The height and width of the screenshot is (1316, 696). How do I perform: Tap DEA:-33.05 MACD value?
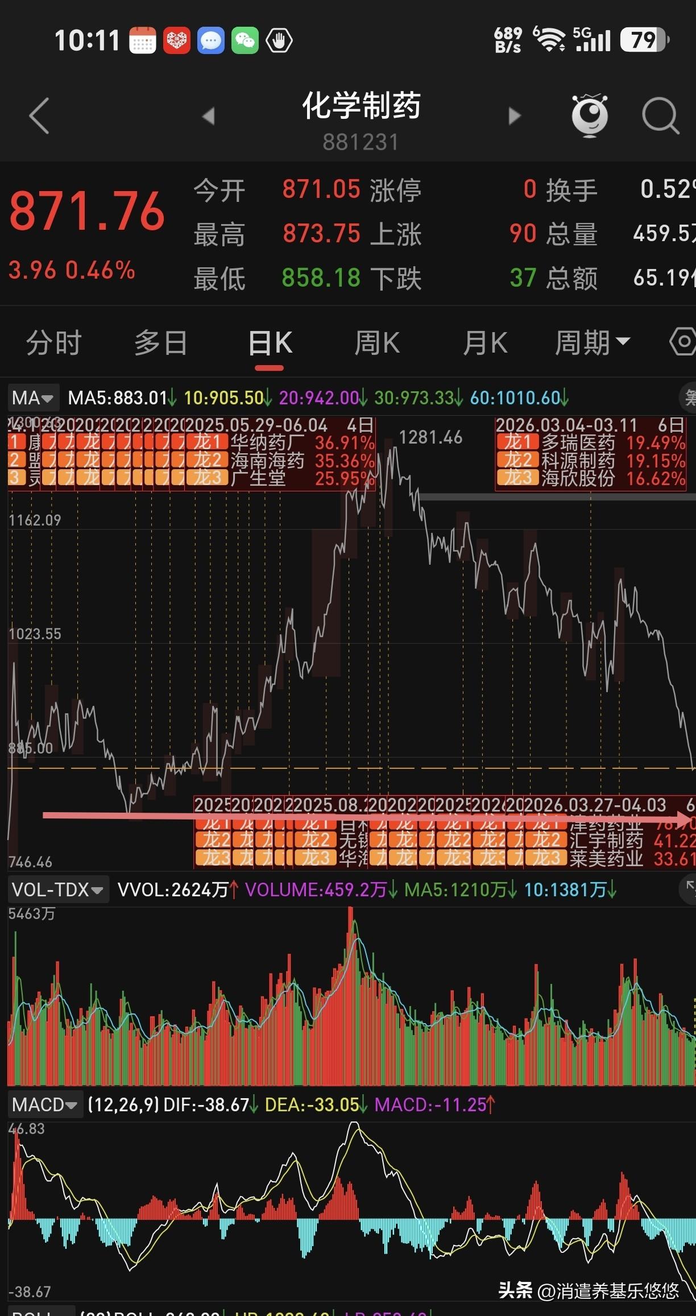(316, 1104)
